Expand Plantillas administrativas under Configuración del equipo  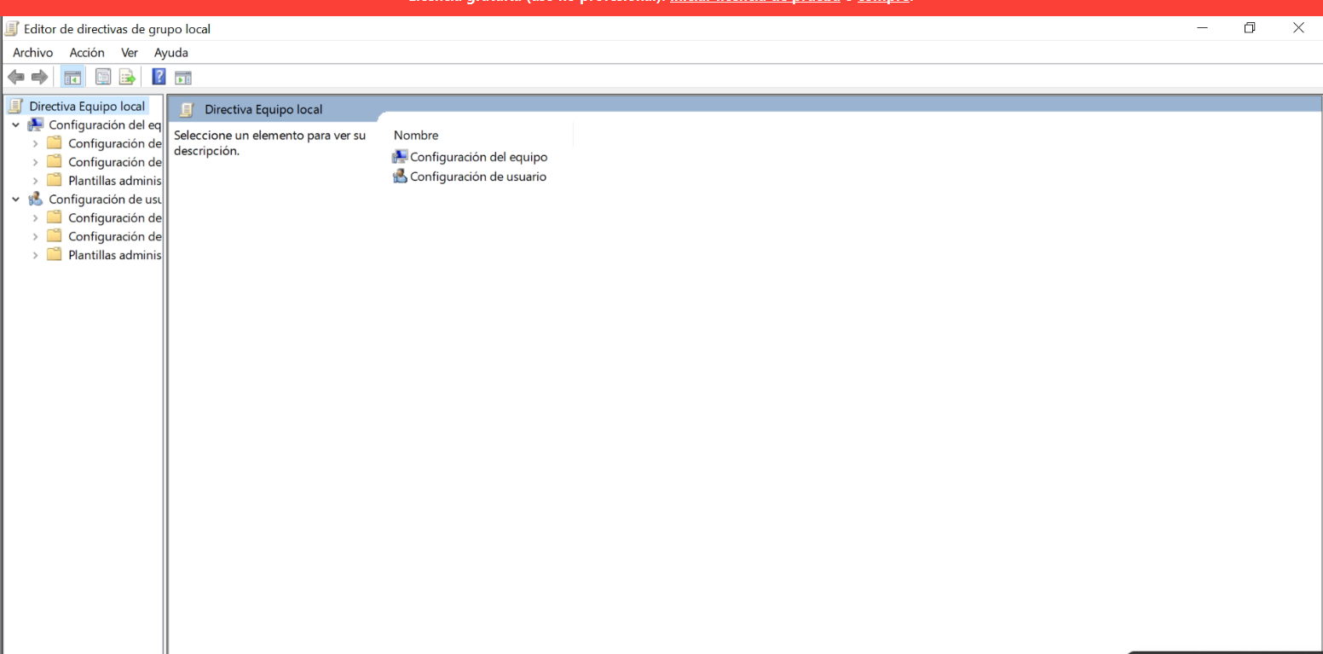(35, 181)
